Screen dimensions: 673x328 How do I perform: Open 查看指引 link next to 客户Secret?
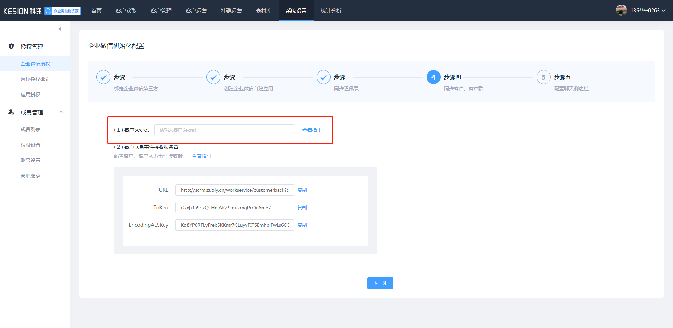click(312, 130)
